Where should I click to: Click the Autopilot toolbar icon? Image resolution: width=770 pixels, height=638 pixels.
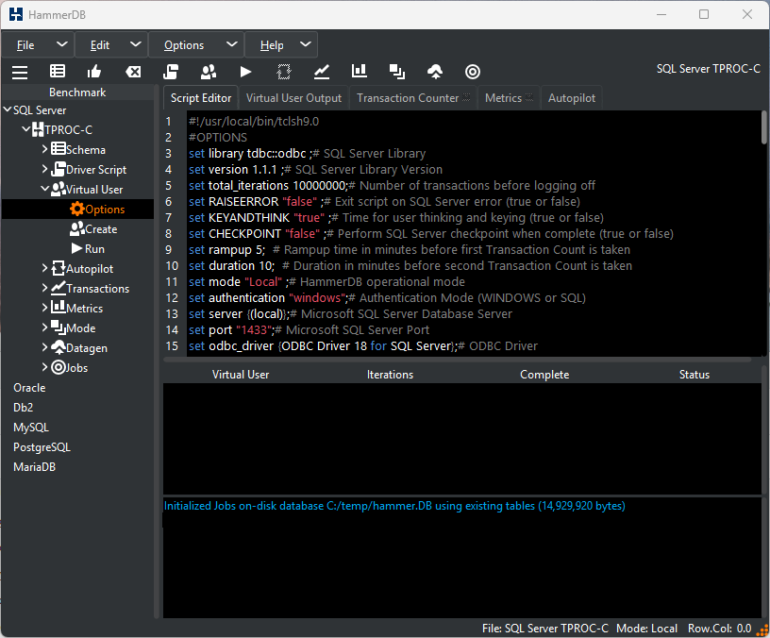click(x=284, y=72)
